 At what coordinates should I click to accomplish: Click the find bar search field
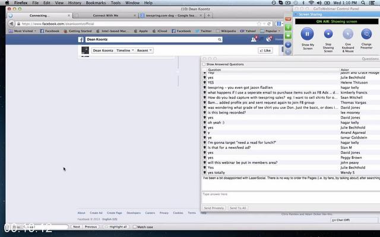coord(45,227)
